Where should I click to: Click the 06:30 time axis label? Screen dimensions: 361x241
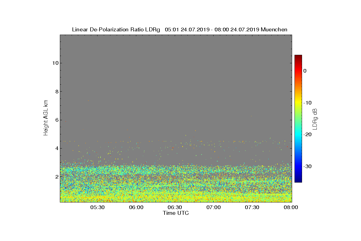point(175,208)
